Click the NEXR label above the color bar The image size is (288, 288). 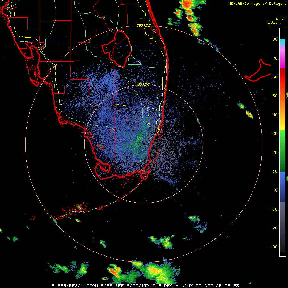(281, 19)
